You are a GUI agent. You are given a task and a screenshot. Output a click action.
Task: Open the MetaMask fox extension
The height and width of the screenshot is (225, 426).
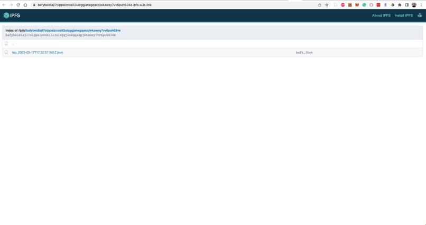[357, 5]
